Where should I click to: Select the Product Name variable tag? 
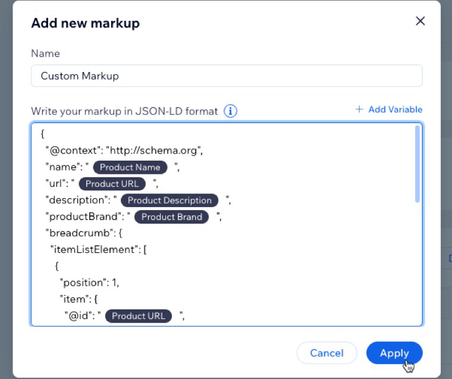130,167
